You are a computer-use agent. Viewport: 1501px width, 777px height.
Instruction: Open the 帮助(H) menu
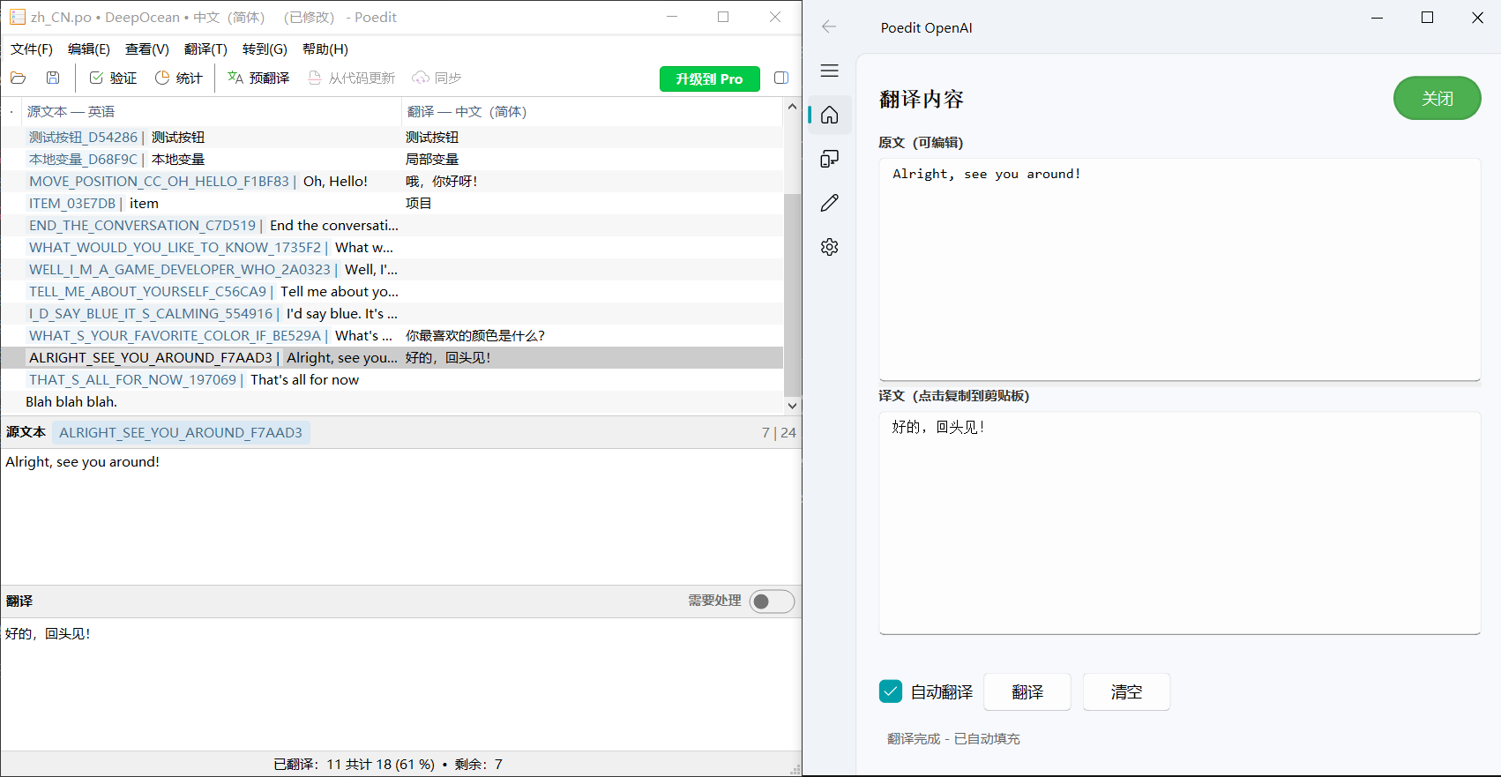(x=325, y=49)
